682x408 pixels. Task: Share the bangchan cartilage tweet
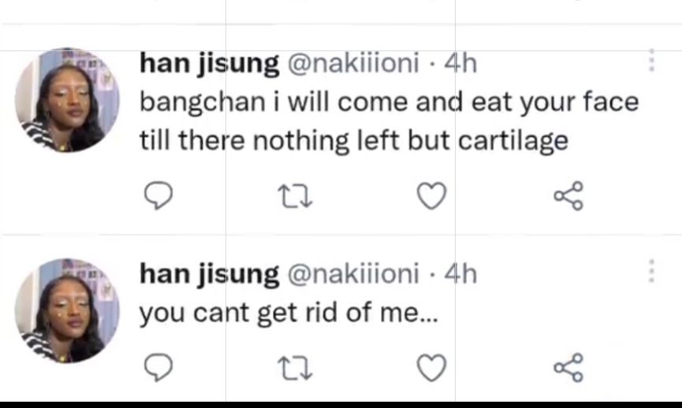568,196
